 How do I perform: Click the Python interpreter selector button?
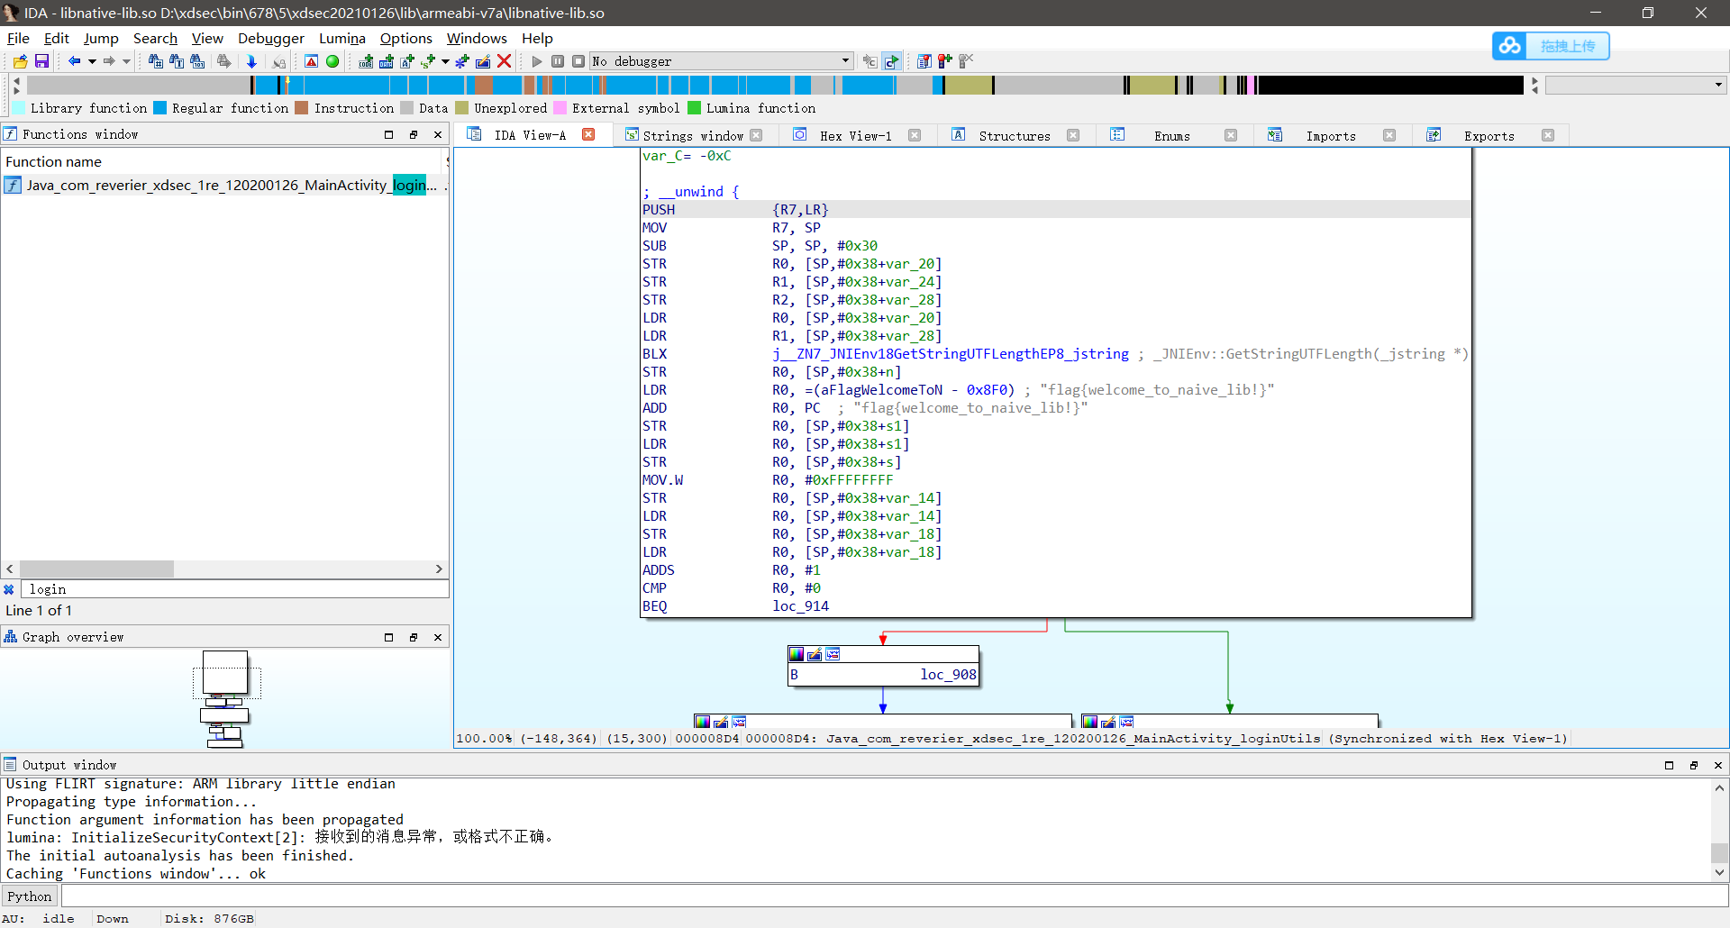[30, 896]
